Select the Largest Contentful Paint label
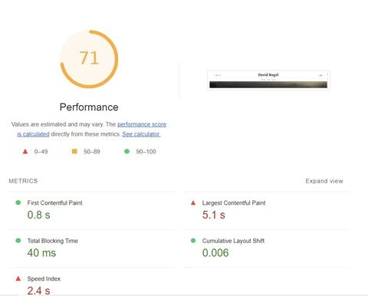 coord(234,203)
